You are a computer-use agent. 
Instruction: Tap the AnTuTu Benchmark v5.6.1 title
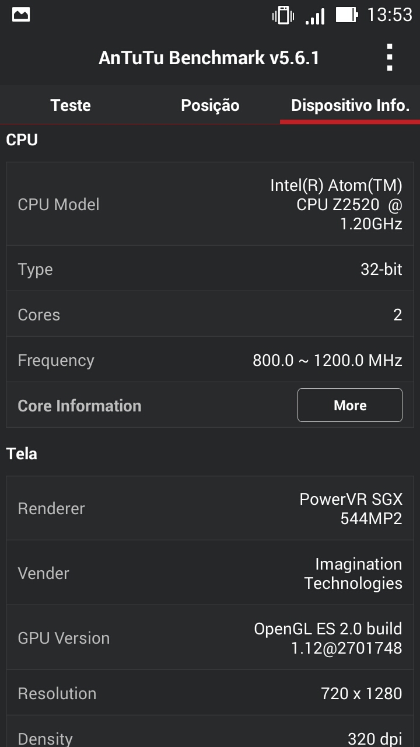(209, 58)
